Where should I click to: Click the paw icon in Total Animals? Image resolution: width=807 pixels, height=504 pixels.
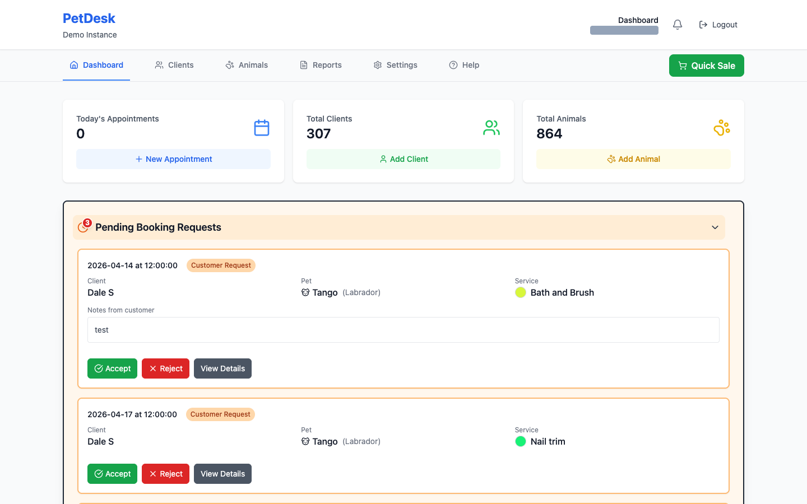[x=722, y=128]
